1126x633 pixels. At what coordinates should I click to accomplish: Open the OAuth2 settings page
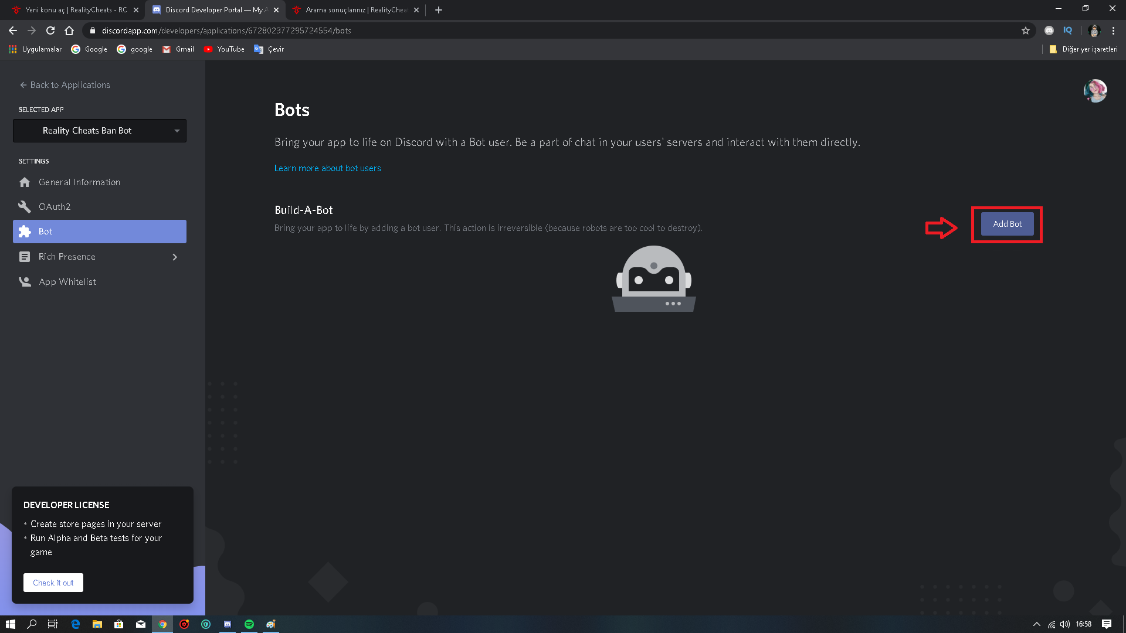(x=100, y=207)
